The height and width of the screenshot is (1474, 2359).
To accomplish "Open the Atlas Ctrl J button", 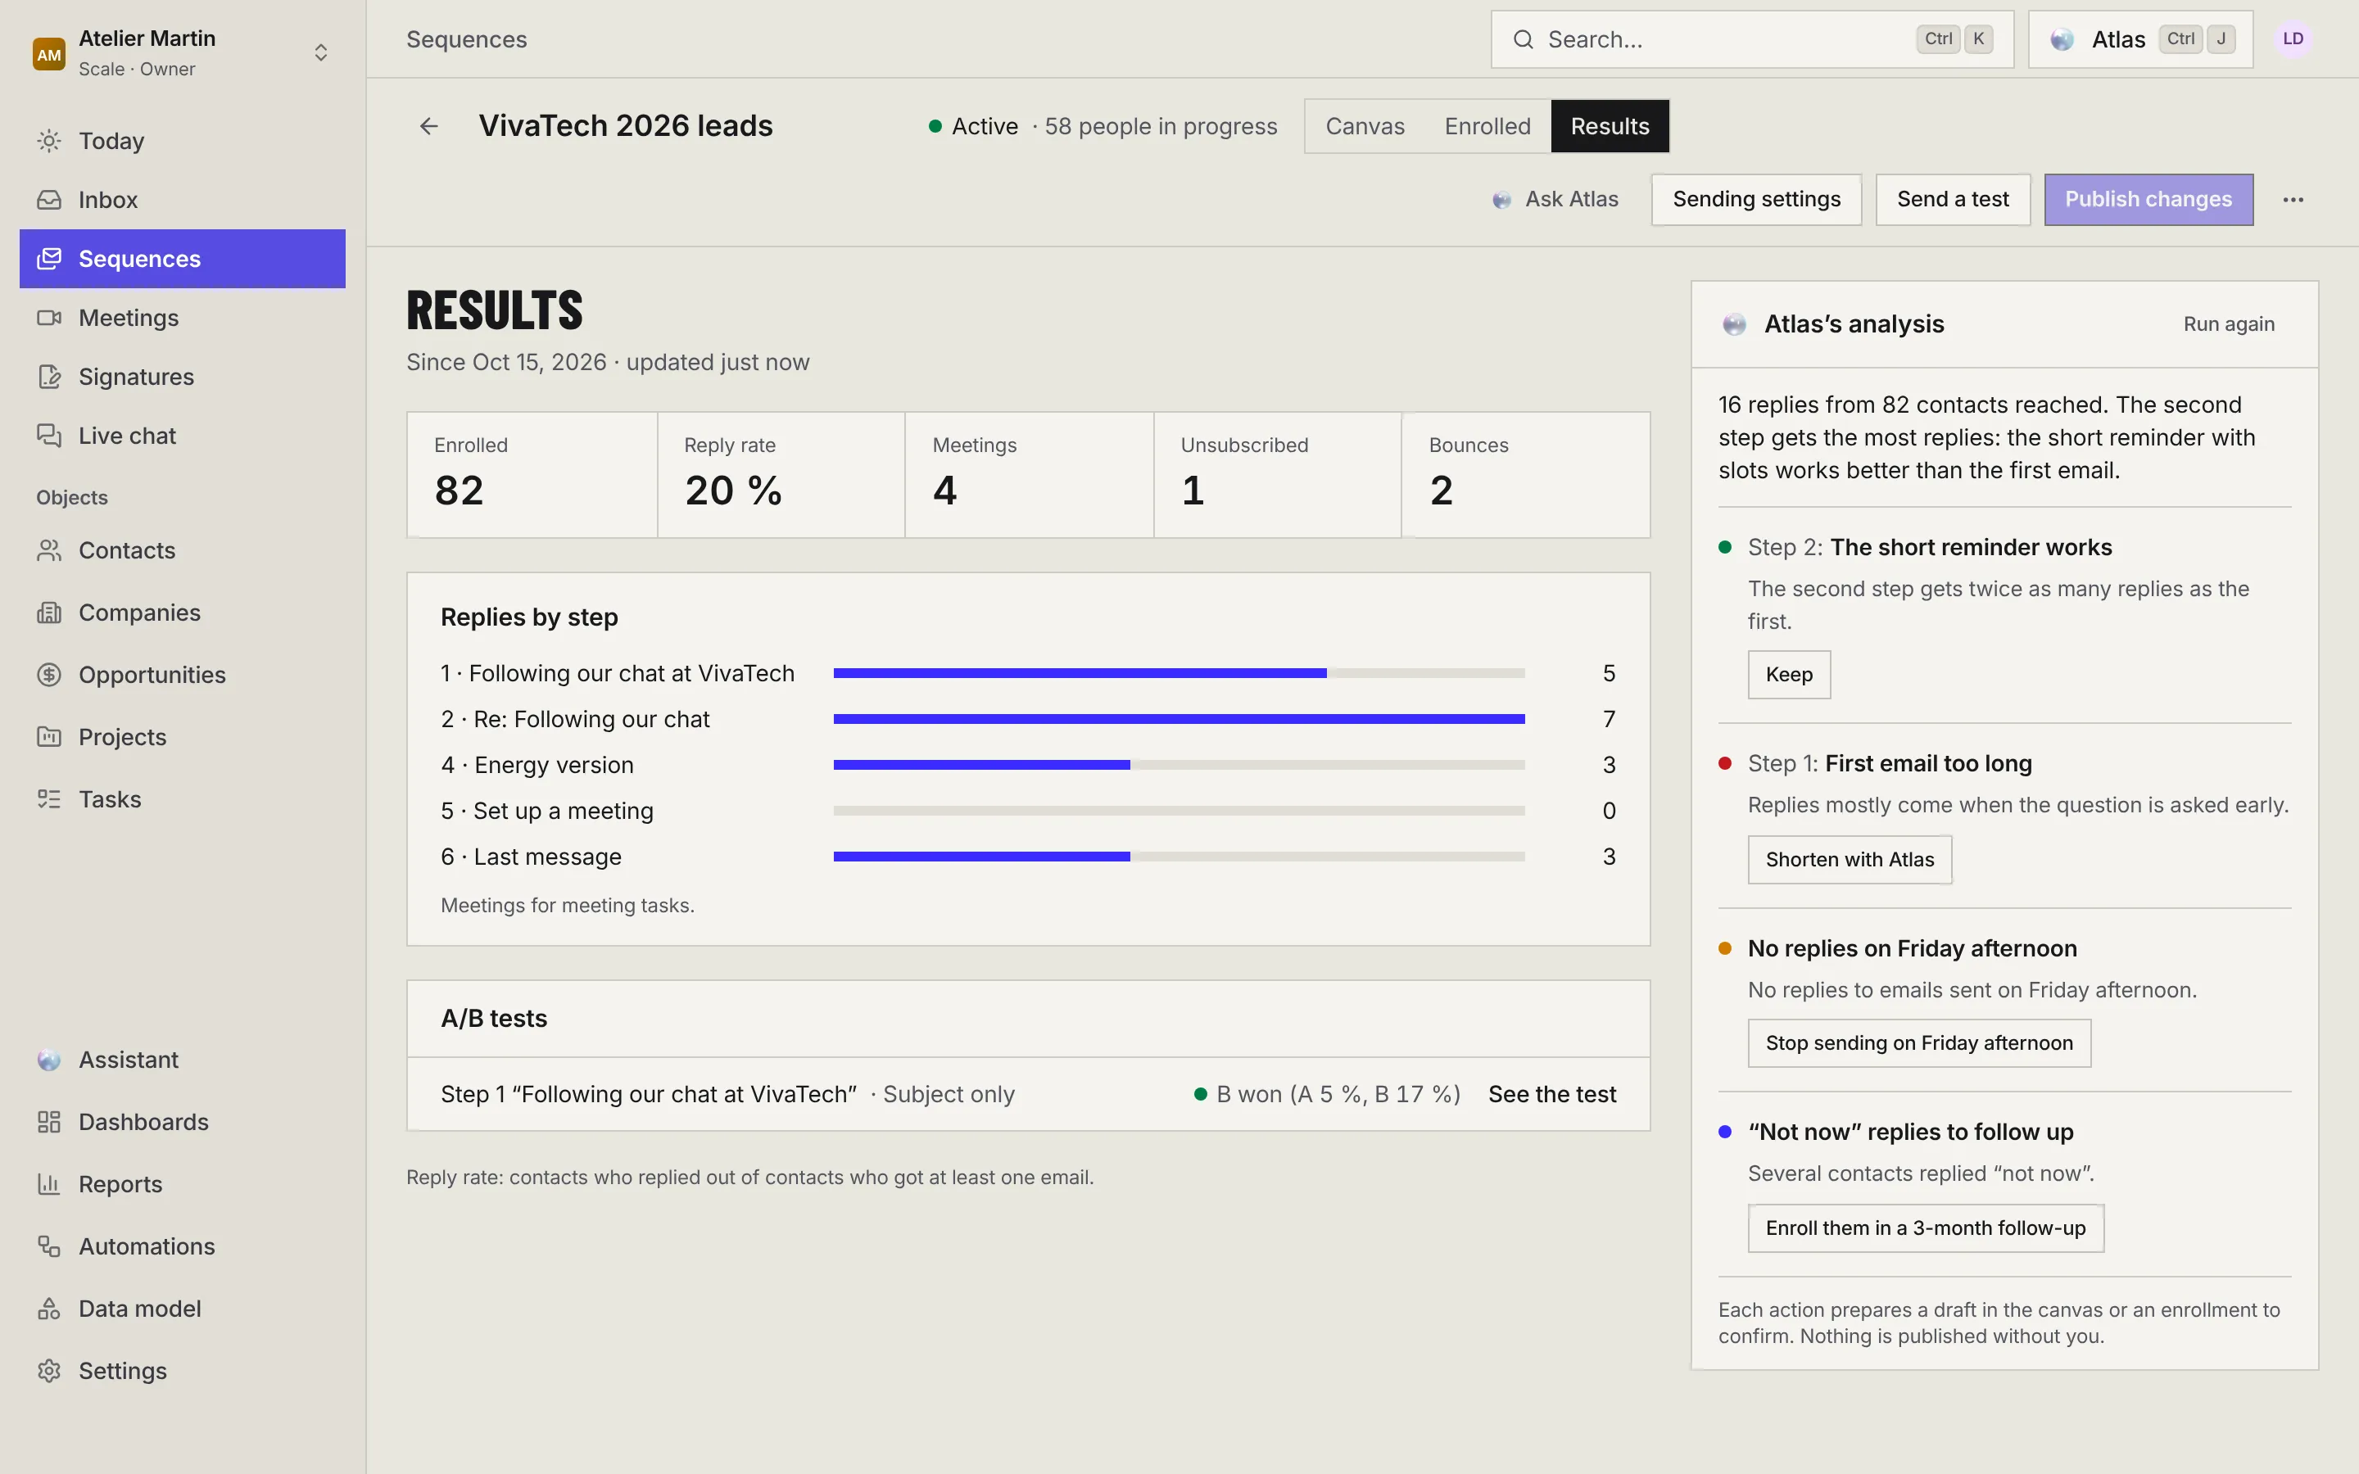I will pos(2139,39).
